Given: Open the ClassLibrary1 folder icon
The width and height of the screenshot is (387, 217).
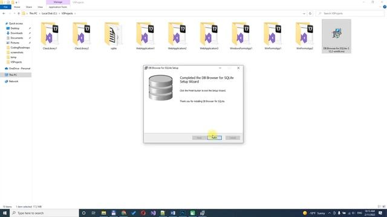Looking at the screenshot, I should [x=50, y=36].
